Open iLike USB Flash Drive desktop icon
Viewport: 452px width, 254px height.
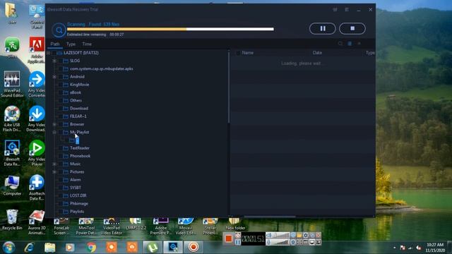12,119
